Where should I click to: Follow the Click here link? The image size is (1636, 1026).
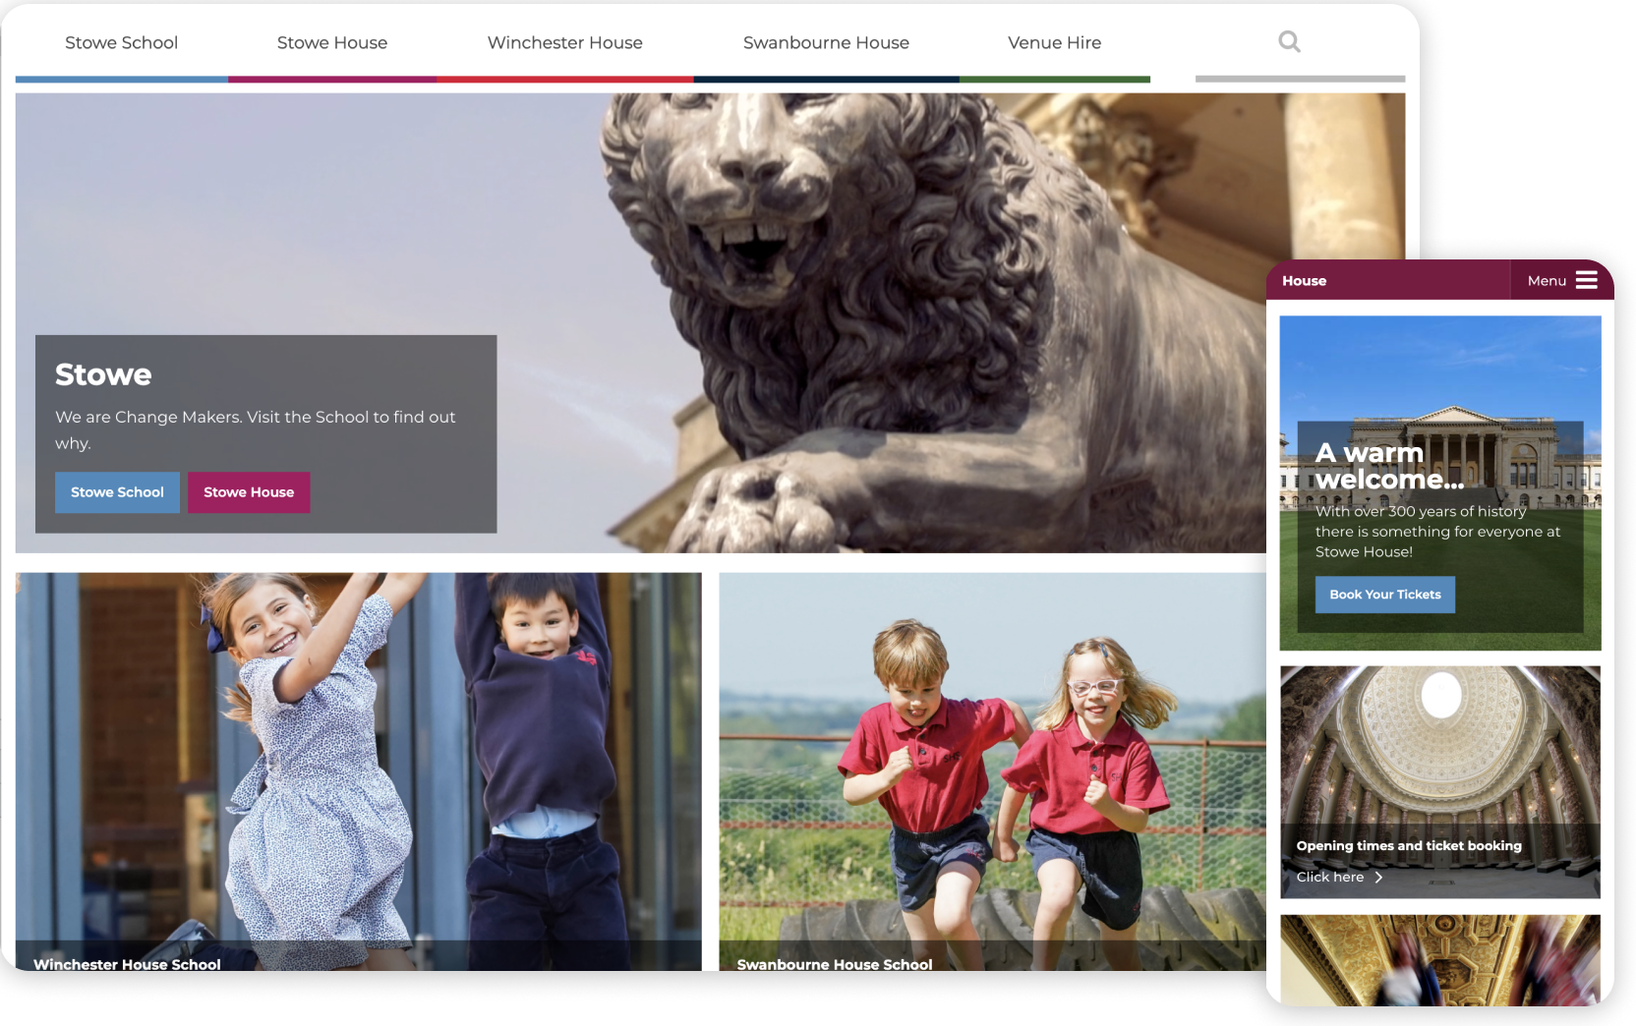1330,877
